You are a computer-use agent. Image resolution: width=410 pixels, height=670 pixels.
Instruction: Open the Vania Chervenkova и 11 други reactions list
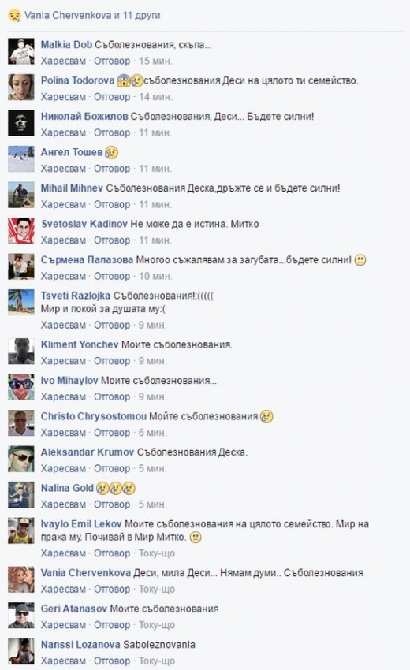[x=92, y=16]
